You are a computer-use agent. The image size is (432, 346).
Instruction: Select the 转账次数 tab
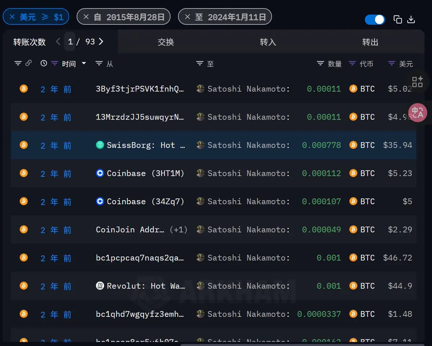point(30,42)
